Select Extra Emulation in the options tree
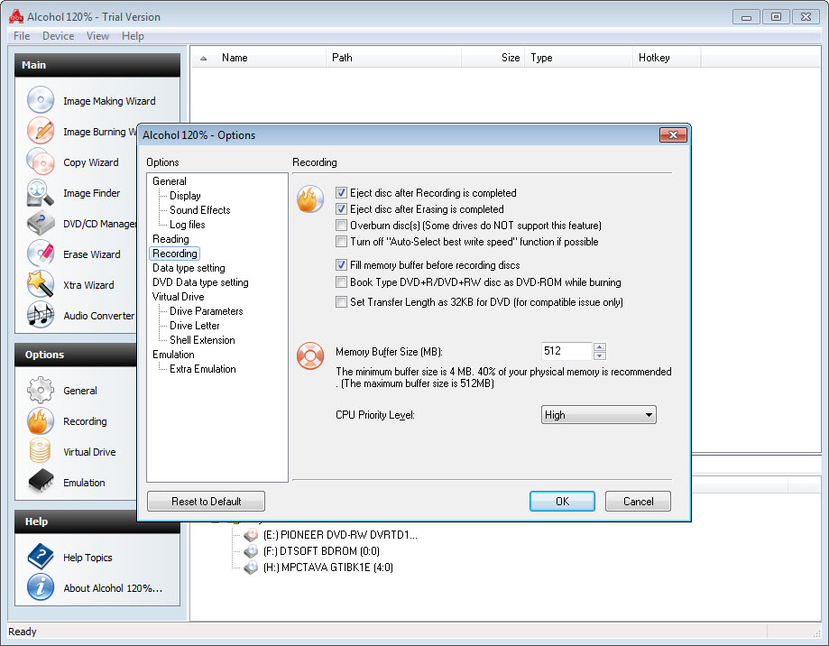The height and width of the screenshot is (646, 829). click(x=202, y=369)
